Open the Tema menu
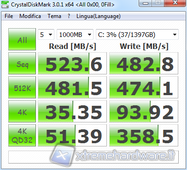The height and width of the screenshot is (170, 187). click(54, 16)
